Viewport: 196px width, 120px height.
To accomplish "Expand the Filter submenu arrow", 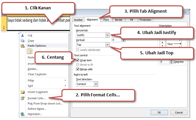I will pyautogui.click(x=65, y=80).
